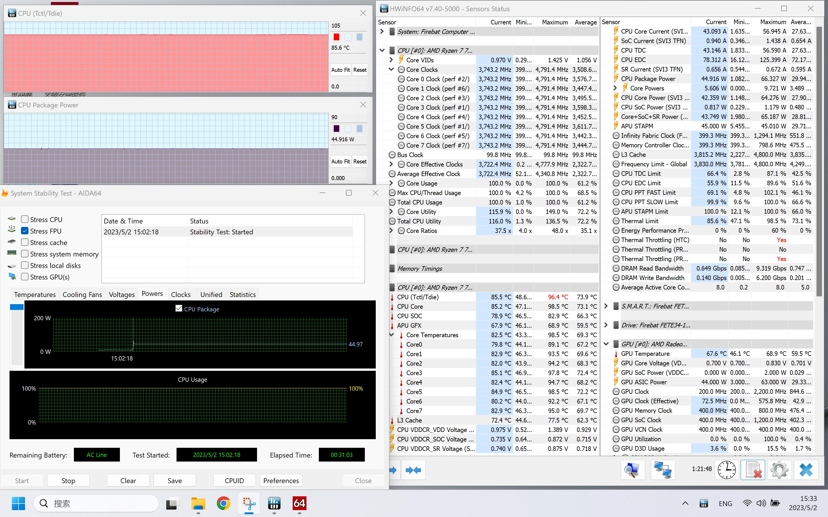Expand the Core Powers row
828x517 pixels.
coord(615,88)
